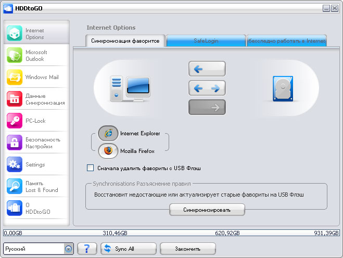Switch to the SafeLogin tab
Viewport: 343px width, 258px height.
pyautogui.click(x=206, y=41)
